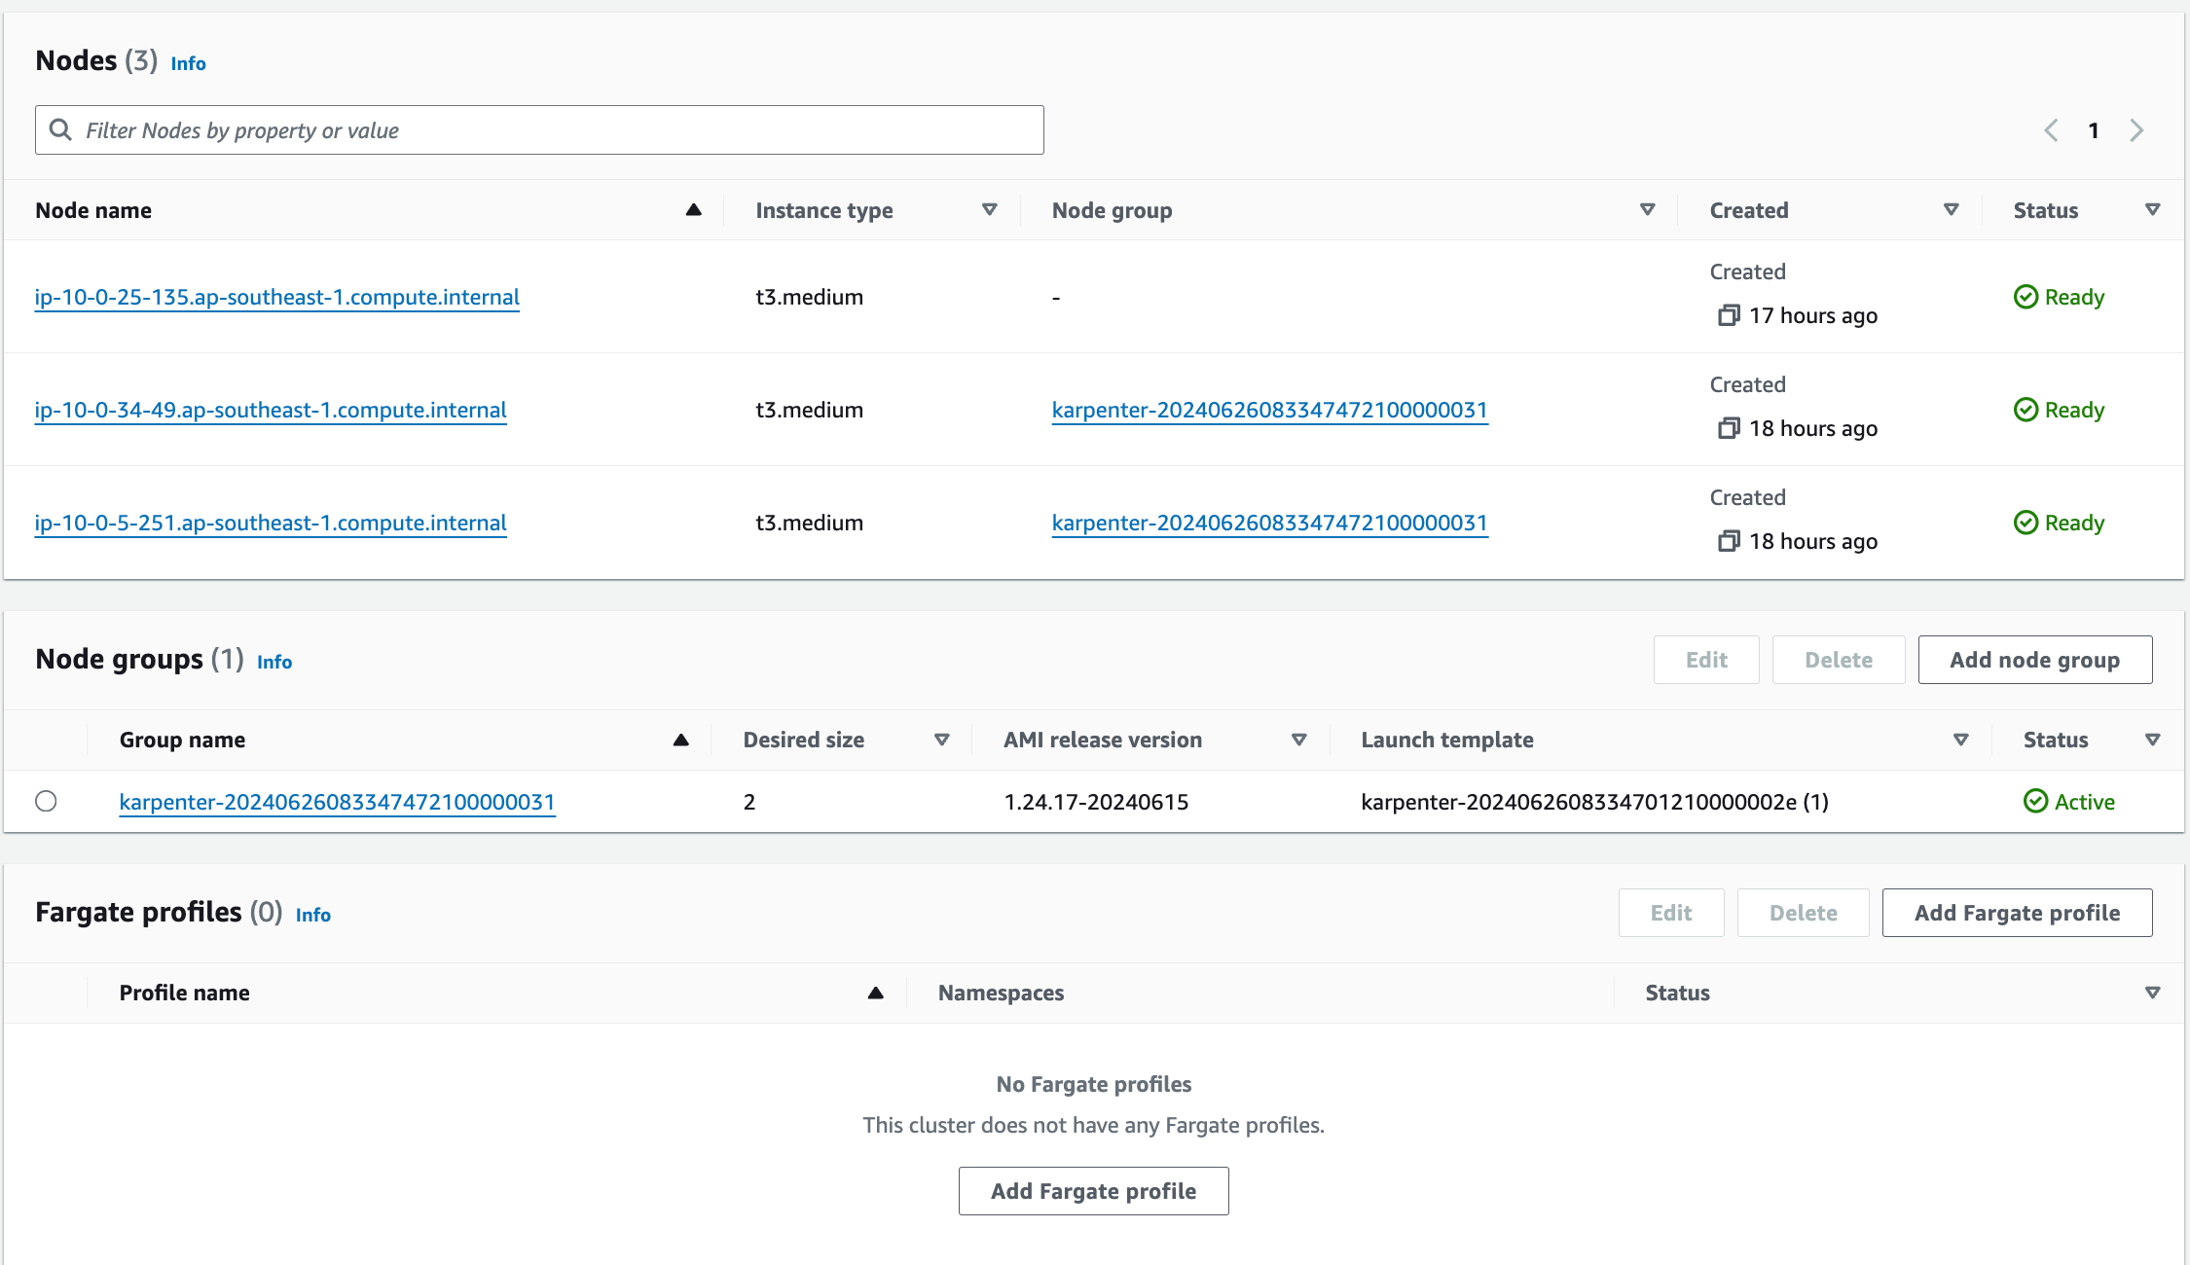Go to previous page of nodes
Viewport: 2190px width, 1265px height.
[x=2051, y=130]
